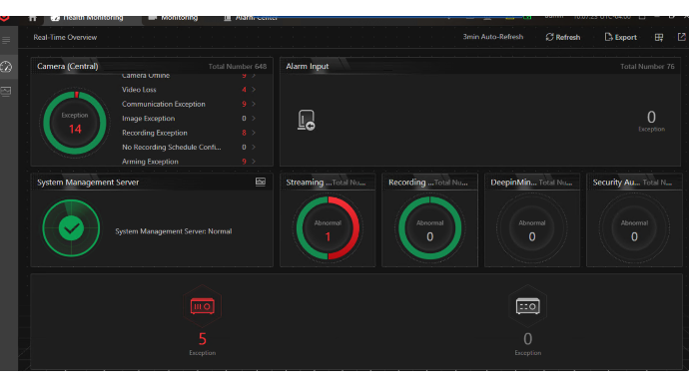Click the No Recording Schedule Confi... label

tap(172, 147)
